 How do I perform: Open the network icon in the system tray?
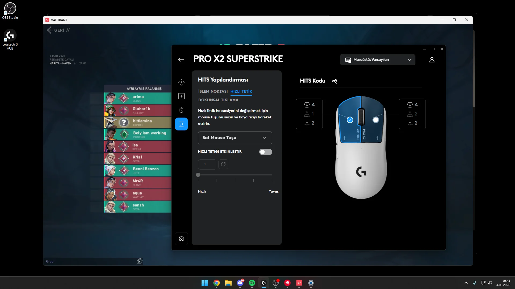click(x=483, y=283)
